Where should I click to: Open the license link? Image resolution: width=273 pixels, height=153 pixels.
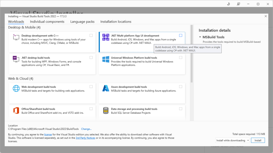(48, 134)
